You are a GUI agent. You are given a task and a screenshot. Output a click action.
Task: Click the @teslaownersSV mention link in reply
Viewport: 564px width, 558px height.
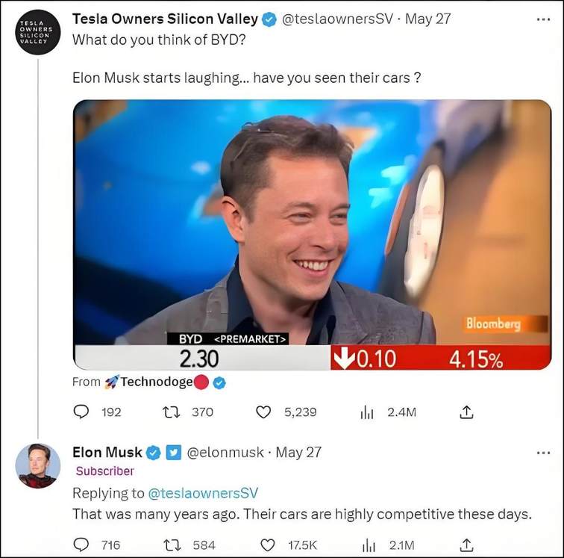click(203, 493)
